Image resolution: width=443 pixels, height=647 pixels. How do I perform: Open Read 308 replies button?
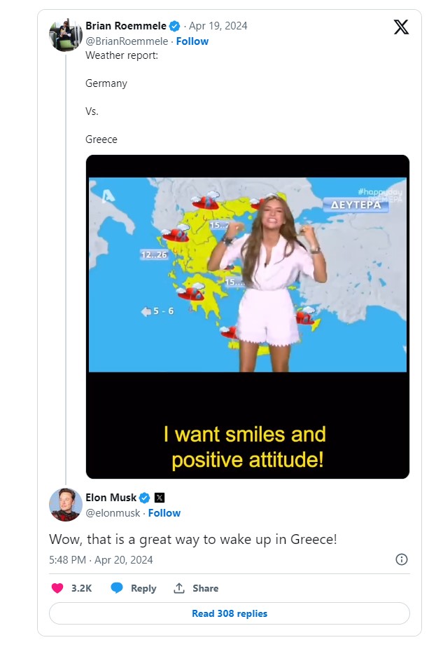[x=230, y=613]
